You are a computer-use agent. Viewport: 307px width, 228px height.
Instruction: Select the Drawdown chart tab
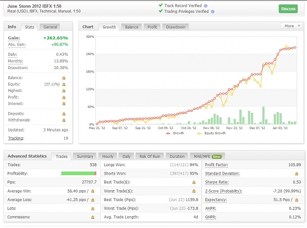176,27
